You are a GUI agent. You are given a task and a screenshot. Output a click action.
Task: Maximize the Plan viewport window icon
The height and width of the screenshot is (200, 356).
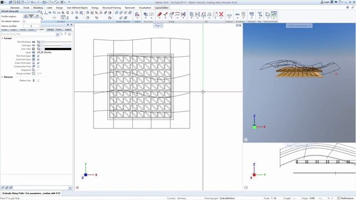(238, 26)
